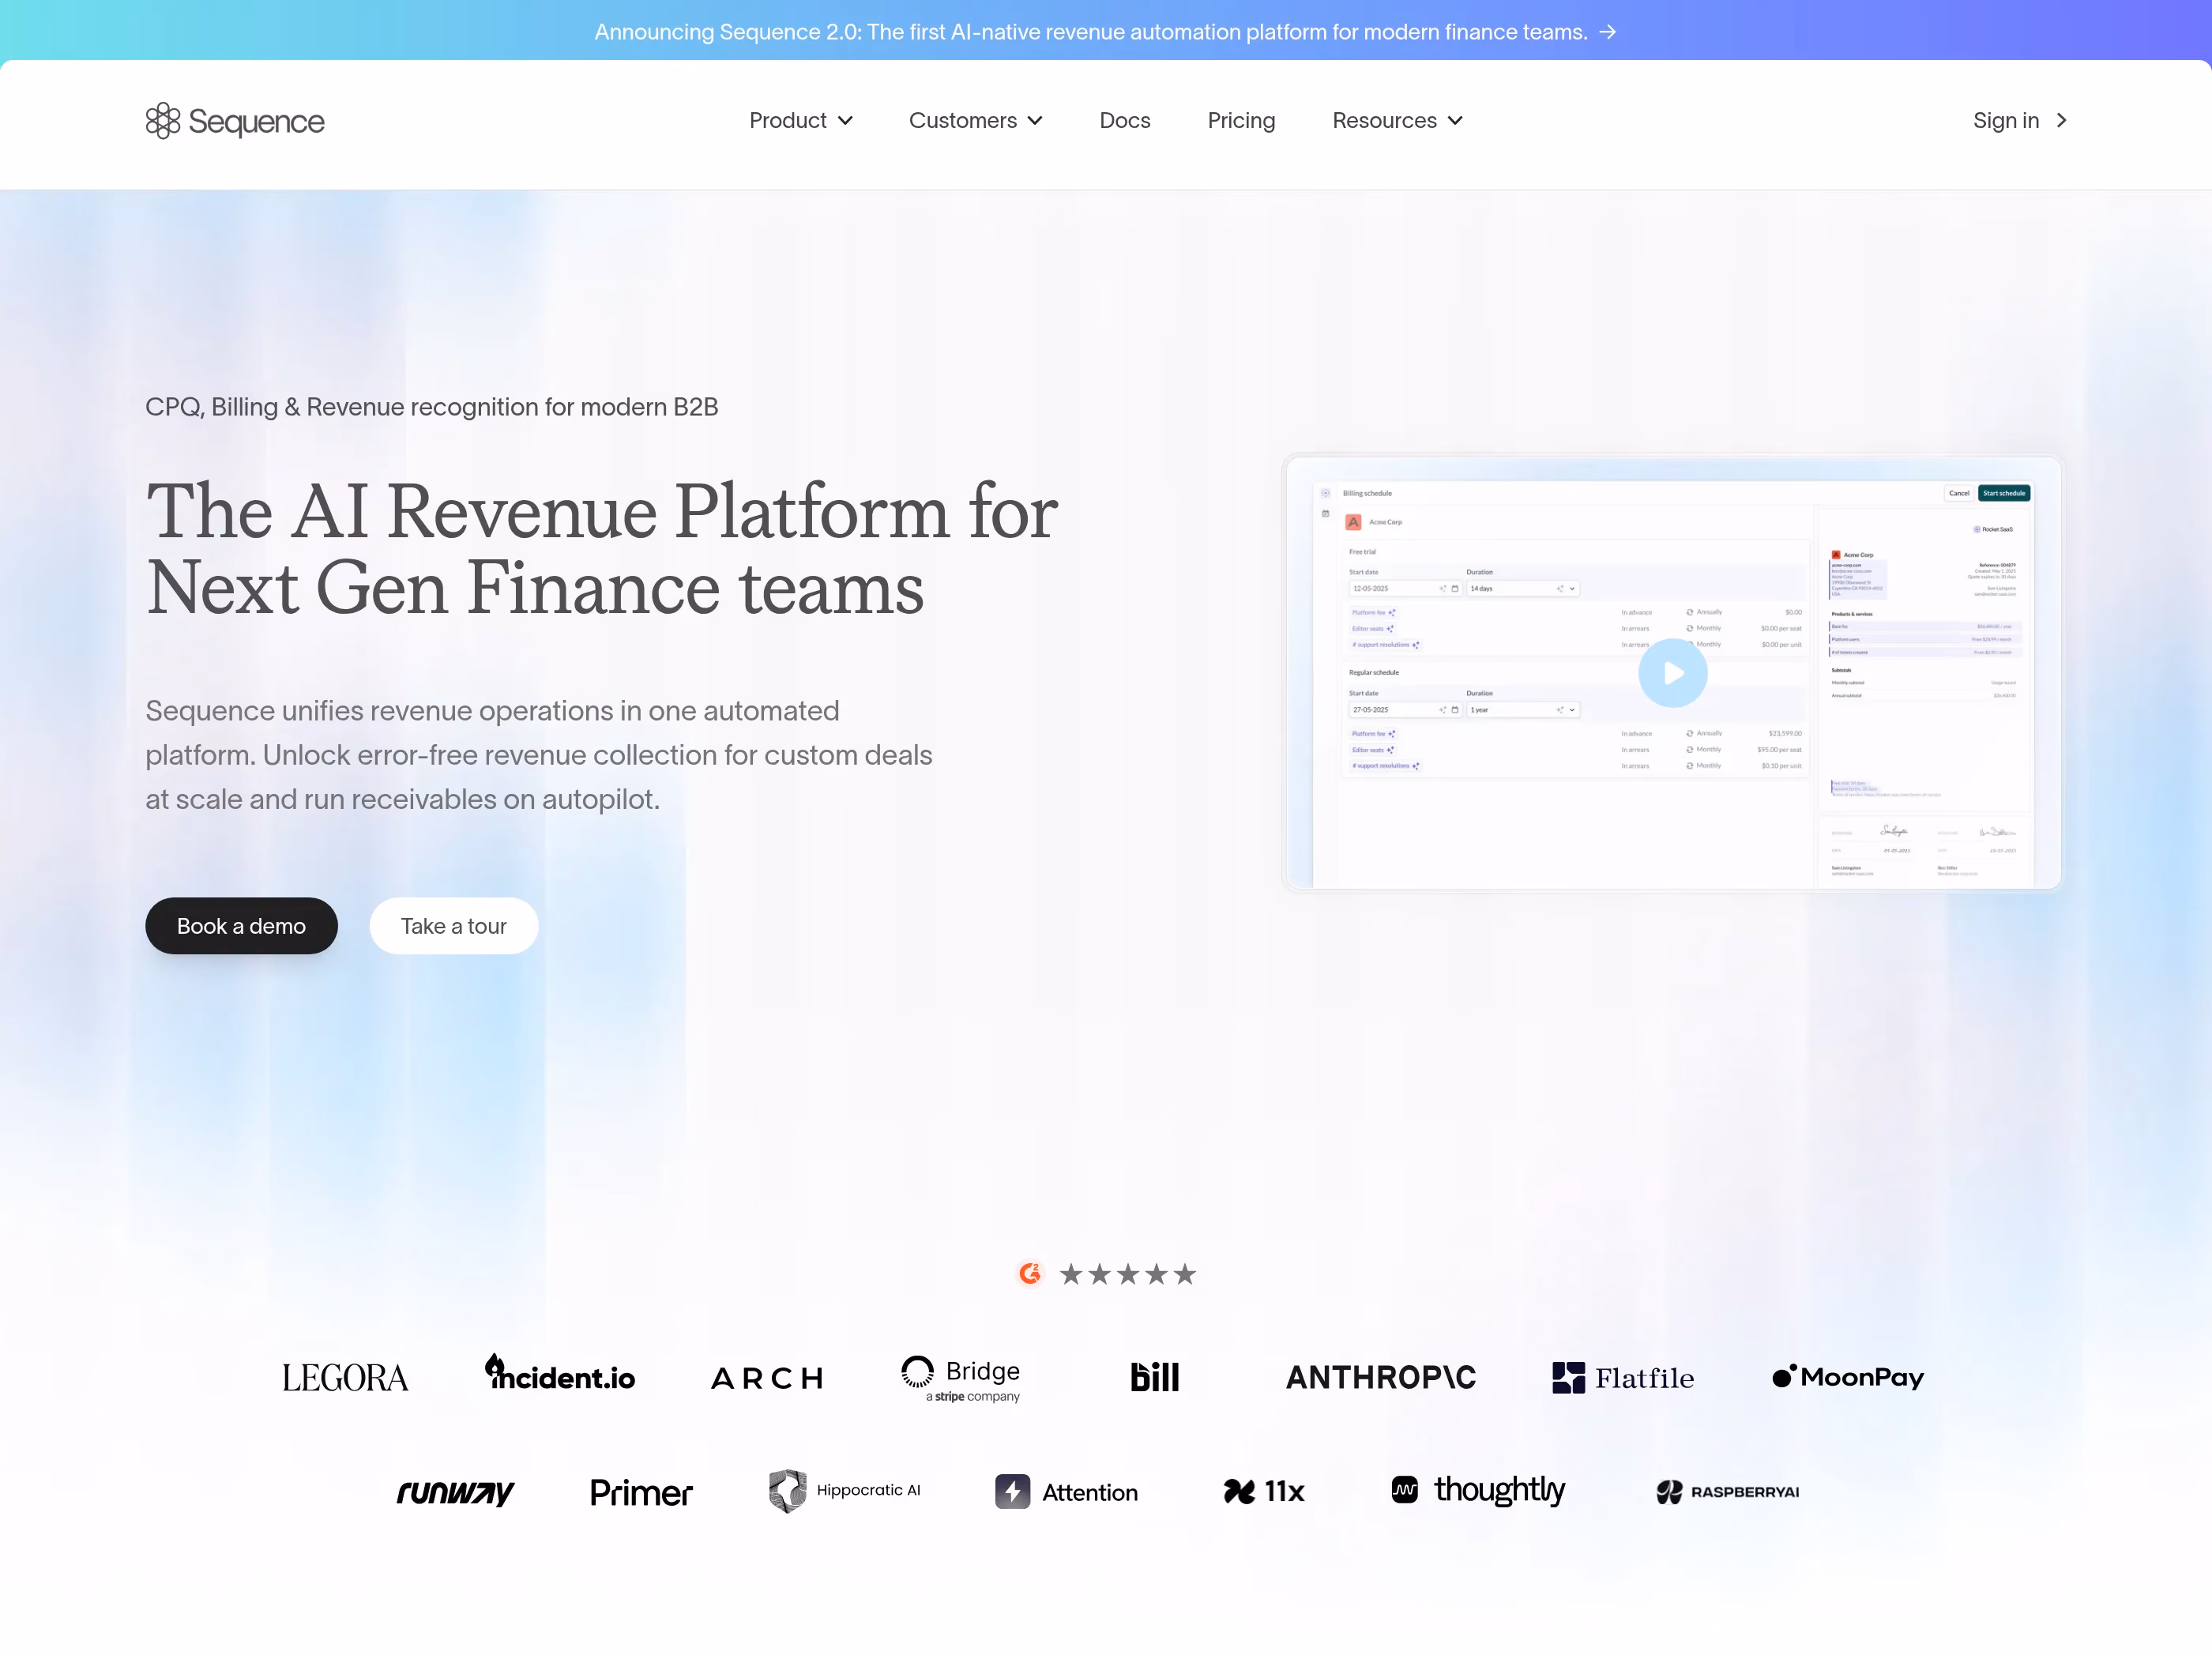Click the Take a tour button
Image resolution: width=2212 pixels, height=1659 pixels.
pos(454,926)
